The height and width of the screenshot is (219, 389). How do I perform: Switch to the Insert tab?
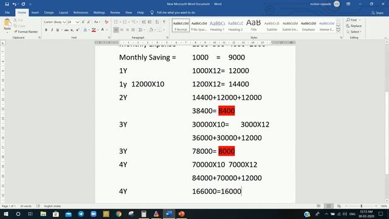point(35,12)
